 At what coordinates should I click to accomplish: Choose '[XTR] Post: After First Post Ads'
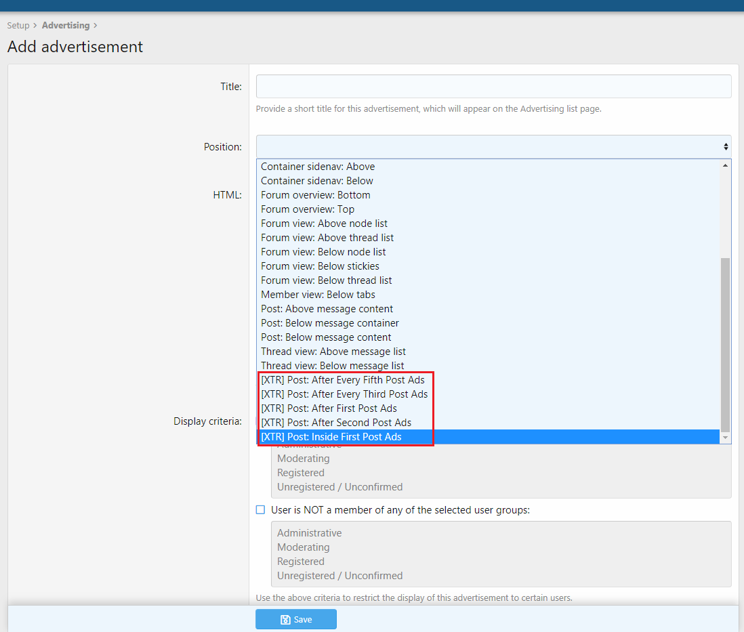[x=329, y=408]
